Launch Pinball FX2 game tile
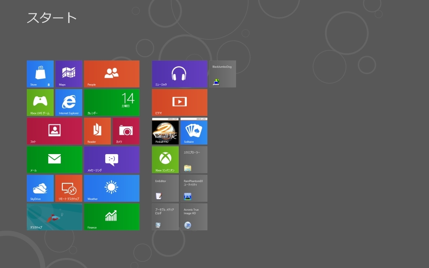The image size is (429, 268). 165,131
